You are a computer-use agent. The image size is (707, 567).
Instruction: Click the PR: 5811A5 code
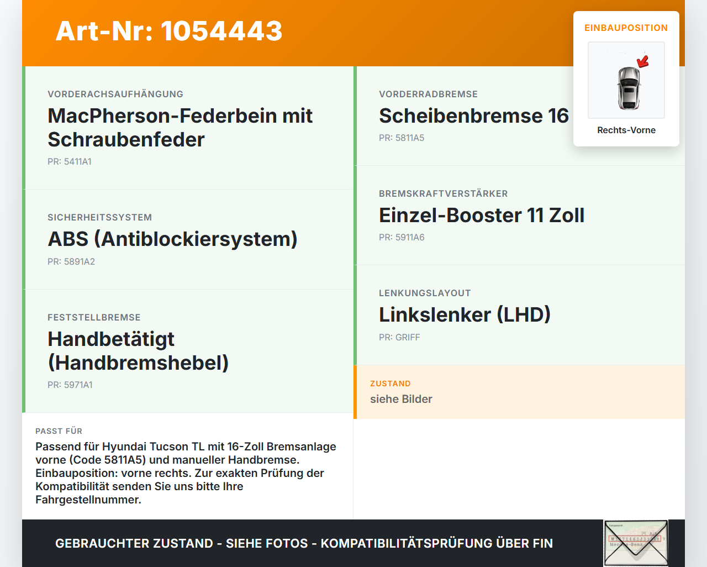[402, 138]
